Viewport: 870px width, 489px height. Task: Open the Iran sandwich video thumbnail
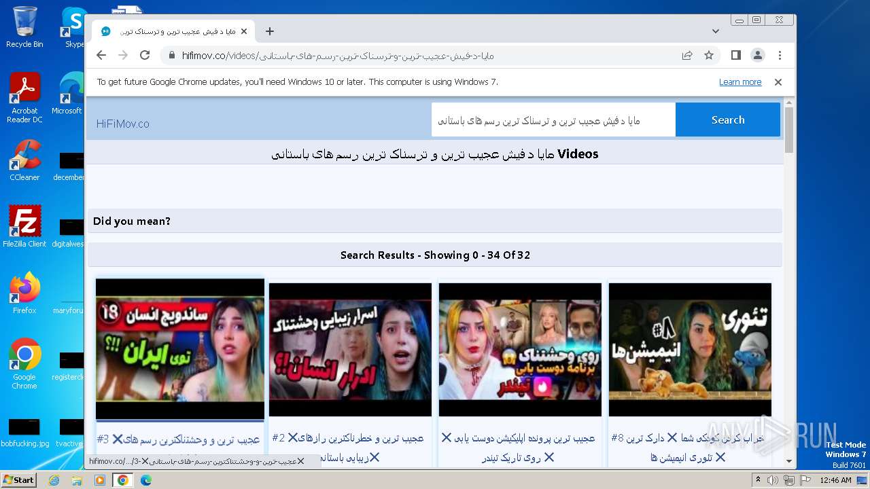point(180,350)
